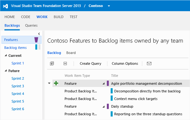Viewport: 190px width, 120px height.
Task: Click the collapse all icon
Action: click(65, 63)
